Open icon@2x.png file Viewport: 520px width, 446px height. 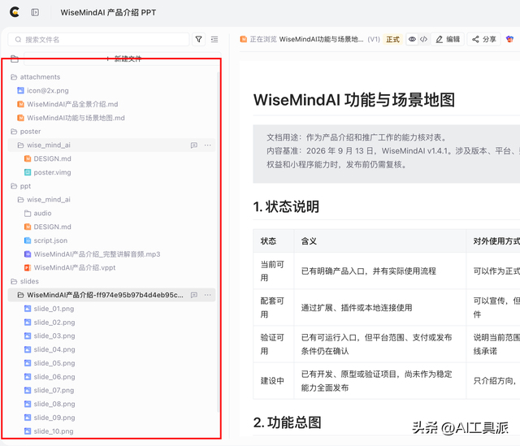click(x=48, y=90)
